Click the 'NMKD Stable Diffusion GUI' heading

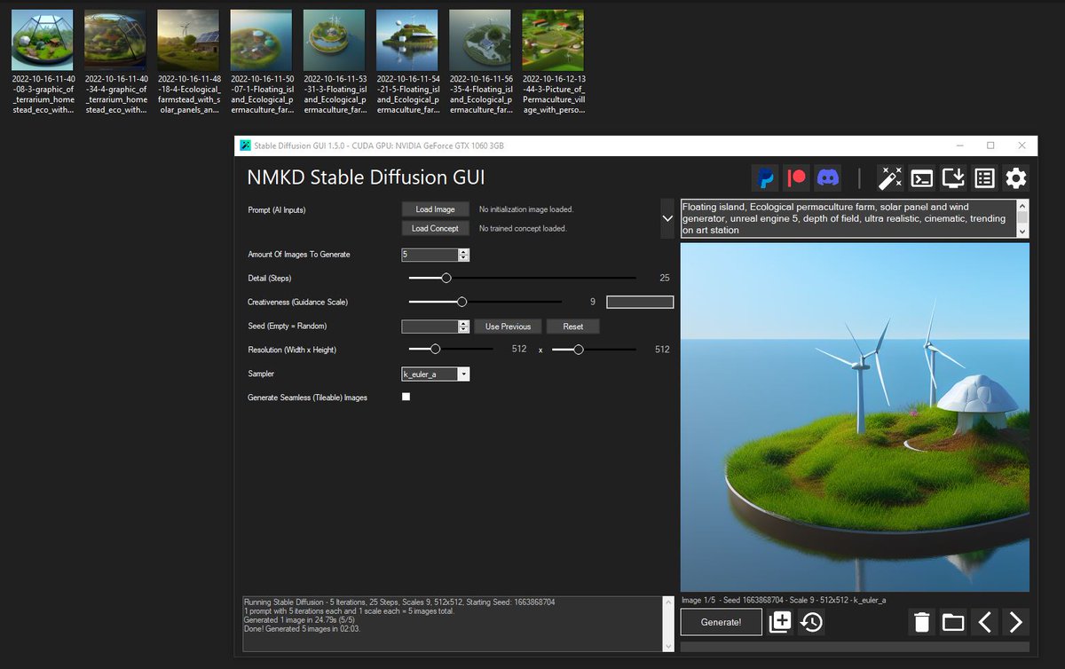point(366,177)
